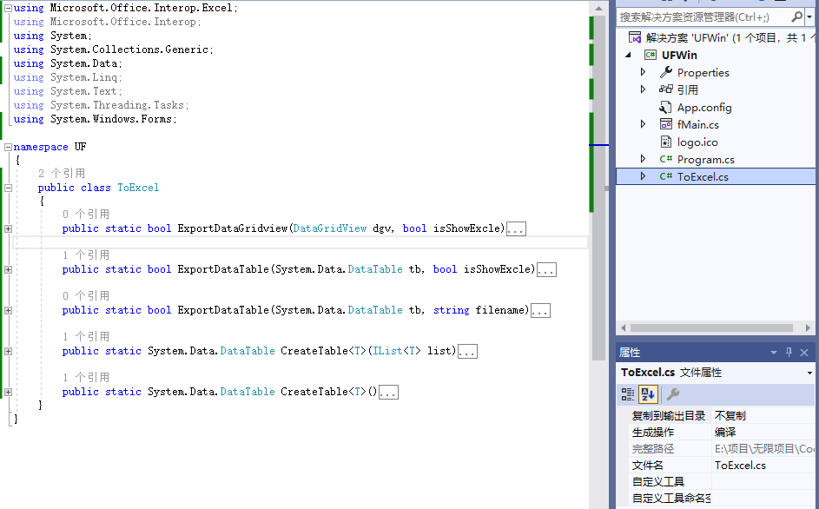Click the search magnifier in Solution Explorer
Viewport: 819px width, 509px height.
tap(797, 17)
